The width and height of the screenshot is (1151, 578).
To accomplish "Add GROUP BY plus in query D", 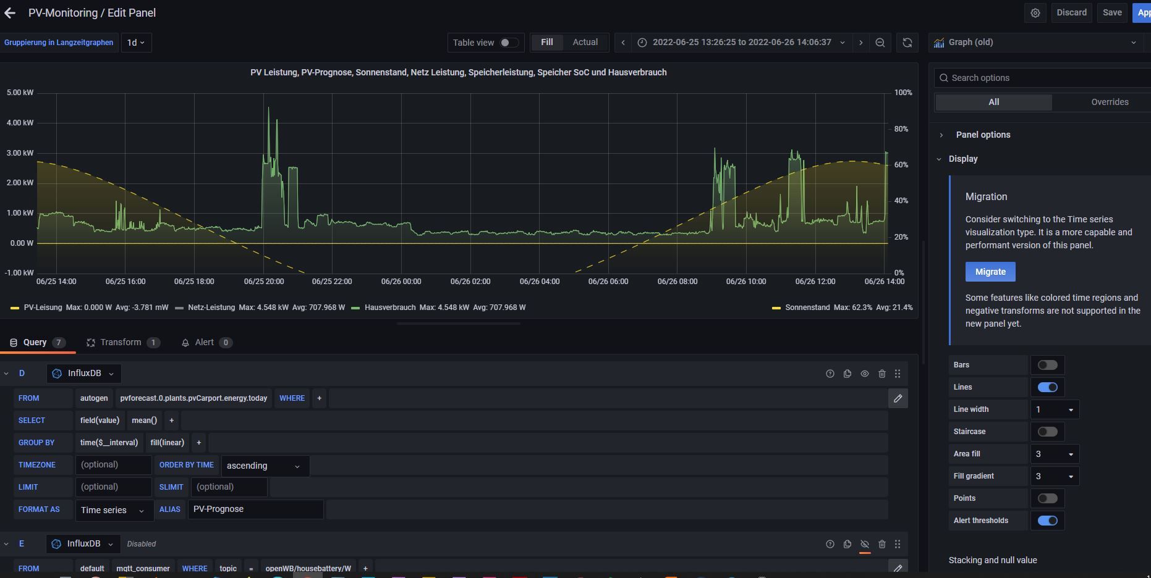I will (x=199, y=443).
